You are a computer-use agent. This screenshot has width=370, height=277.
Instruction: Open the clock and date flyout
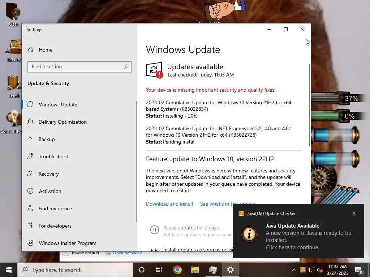[x=337, y=270]
